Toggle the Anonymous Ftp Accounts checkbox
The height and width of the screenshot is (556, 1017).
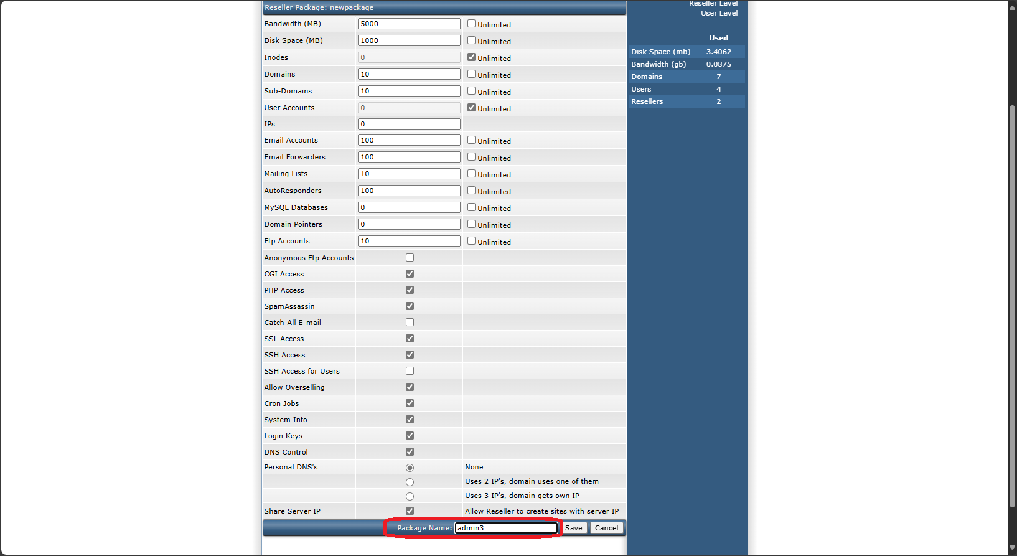coord(410,258)
